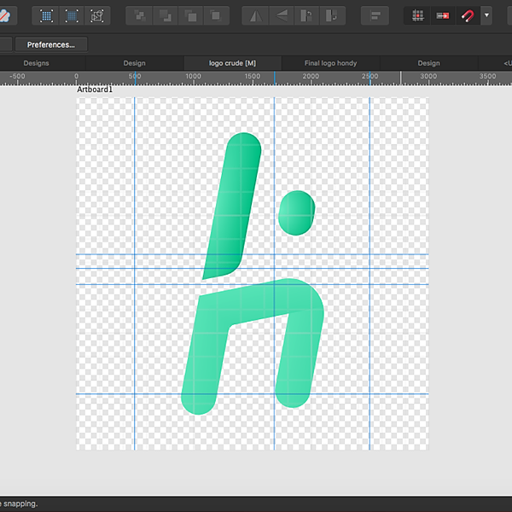
Task: Select the Pixel view mode icon
Action: click(46, 15)
